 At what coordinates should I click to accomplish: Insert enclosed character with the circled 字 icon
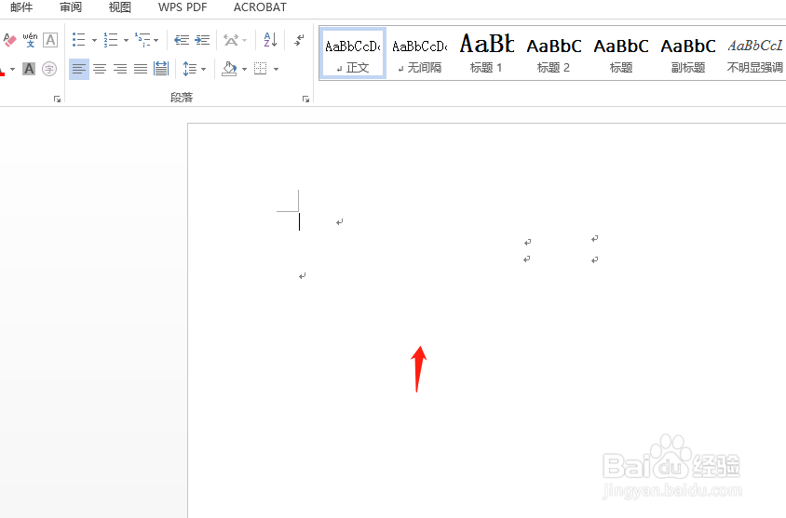tap(49, 69)
